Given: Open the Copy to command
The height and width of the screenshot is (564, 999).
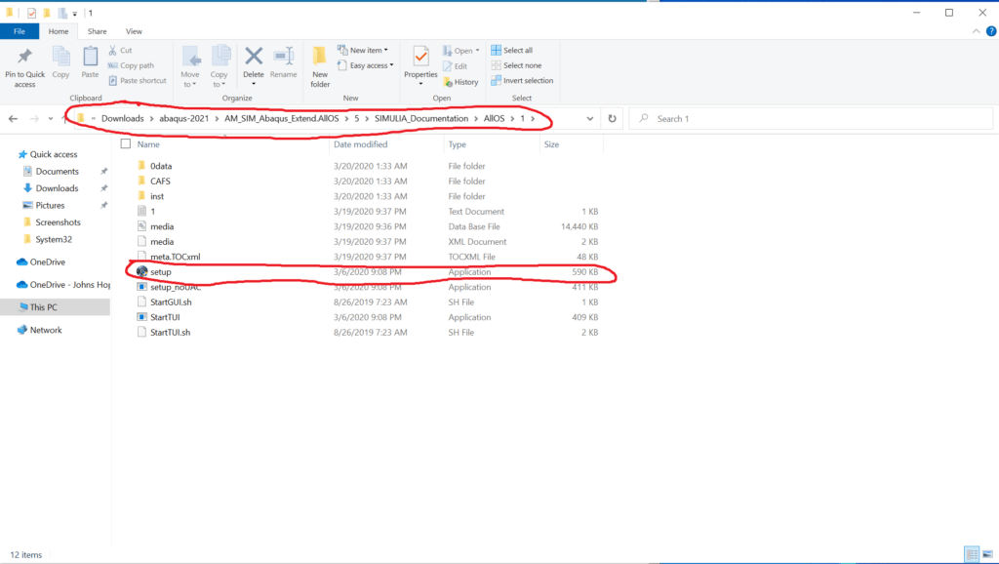Looking at the screenshot, I should 220,66.
